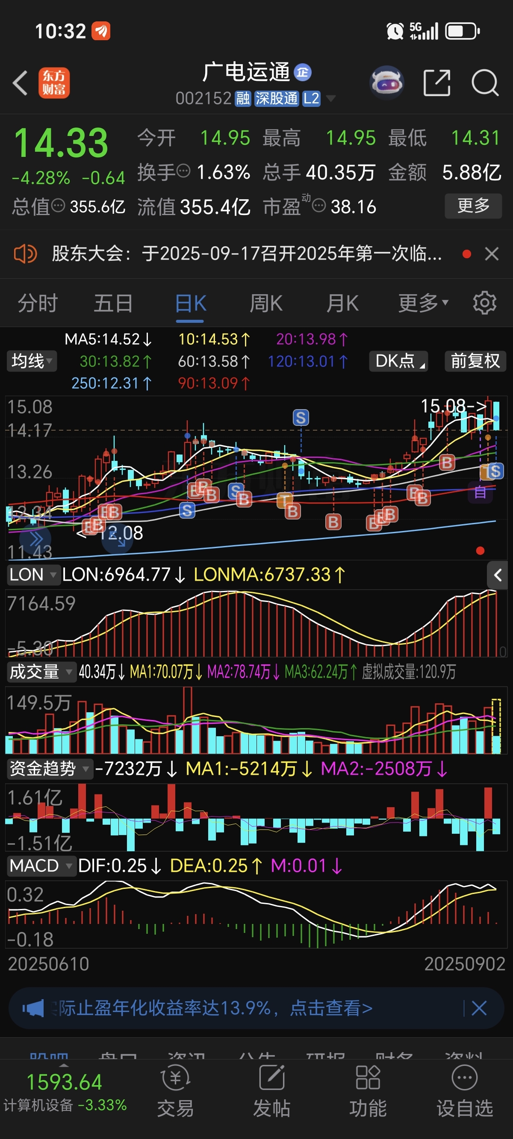Tap the speaker announcement icon

coord(25,254)
